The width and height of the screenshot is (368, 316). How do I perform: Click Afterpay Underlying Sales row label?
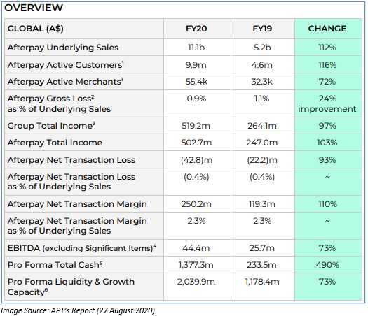click(63, 48)
